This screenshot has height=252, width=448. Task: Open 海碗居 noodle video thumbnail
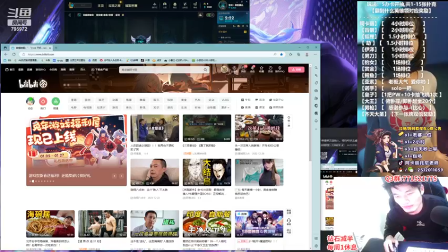[50, 223]
